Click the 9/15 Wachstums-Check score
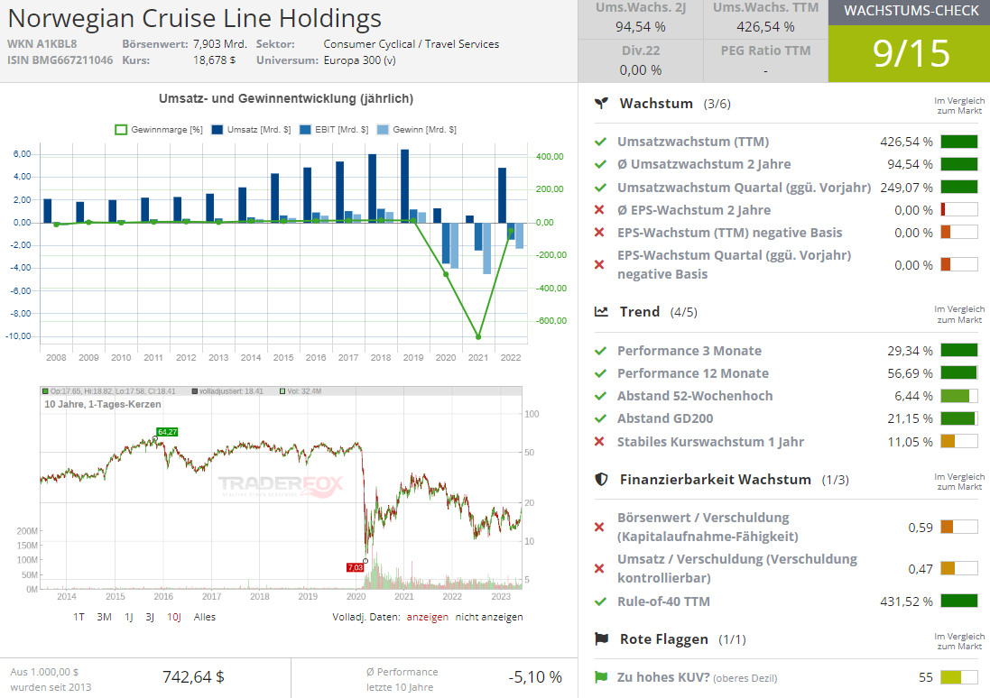This screenshot has height=698, width=990. pyautogui.click(x=911, y=53)
